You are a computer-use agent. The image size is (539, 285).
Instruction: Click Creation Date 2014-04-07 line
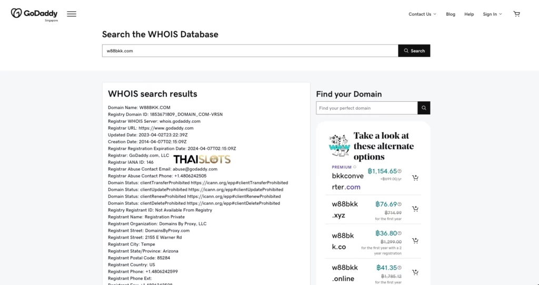(x=147, y=142)
